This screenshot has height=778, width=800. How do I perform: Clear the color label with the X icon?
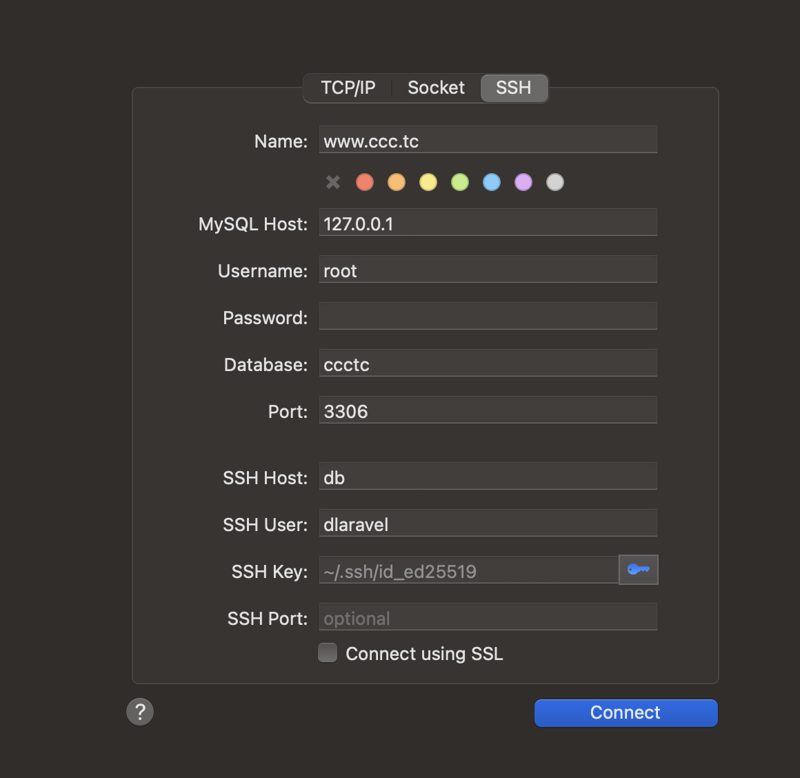[x=333, y=182]
